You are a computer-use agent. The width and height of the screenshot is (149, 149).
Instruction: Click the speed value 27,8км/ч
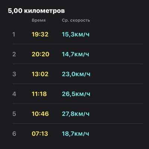click(x=76, y=114)
